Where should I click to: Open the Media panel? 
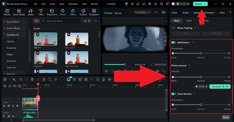pos(7,12)
